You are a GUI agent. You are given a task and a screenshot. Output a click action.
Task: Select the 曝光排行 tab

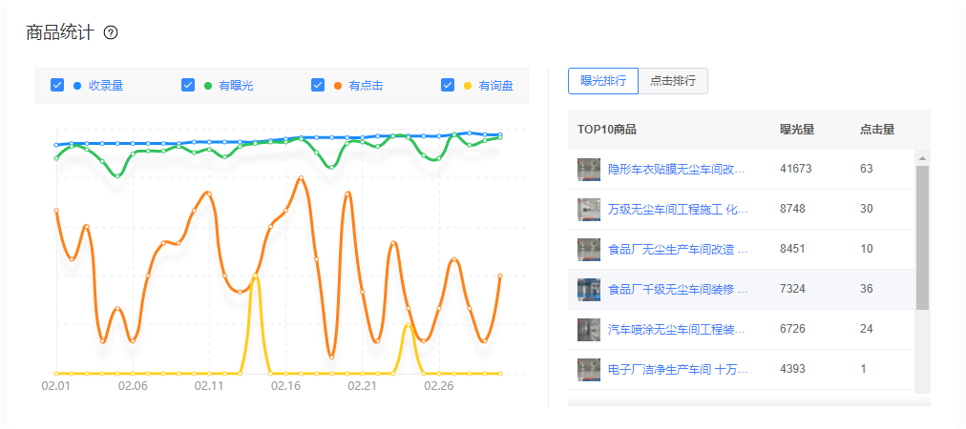[x=602, y=81]
